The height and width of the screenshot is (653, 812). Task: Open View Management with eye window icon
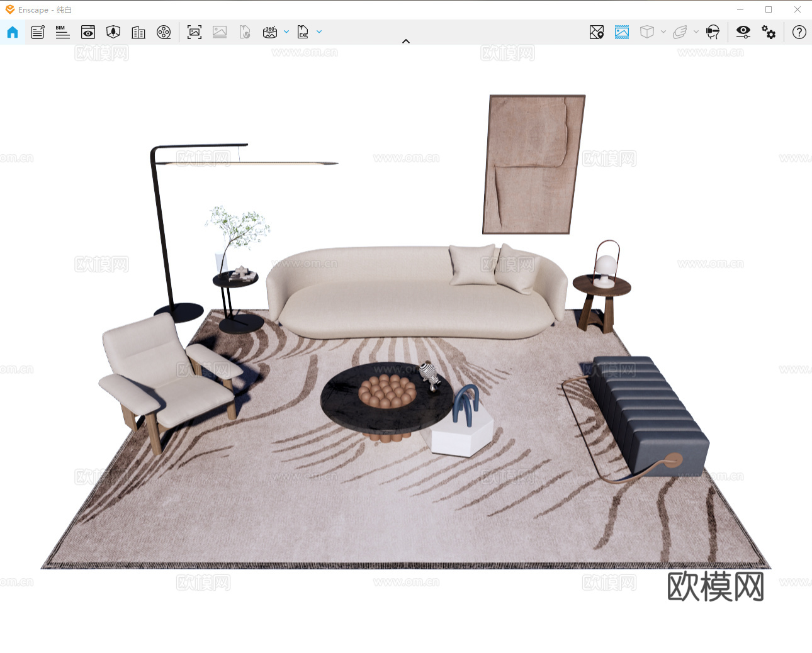(x=88, y=32)
